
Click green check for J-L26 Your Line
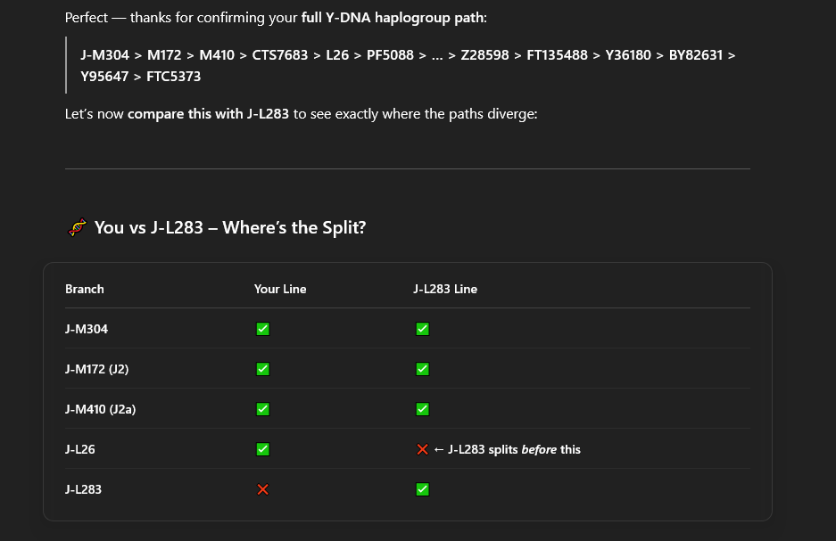[263, 449]
